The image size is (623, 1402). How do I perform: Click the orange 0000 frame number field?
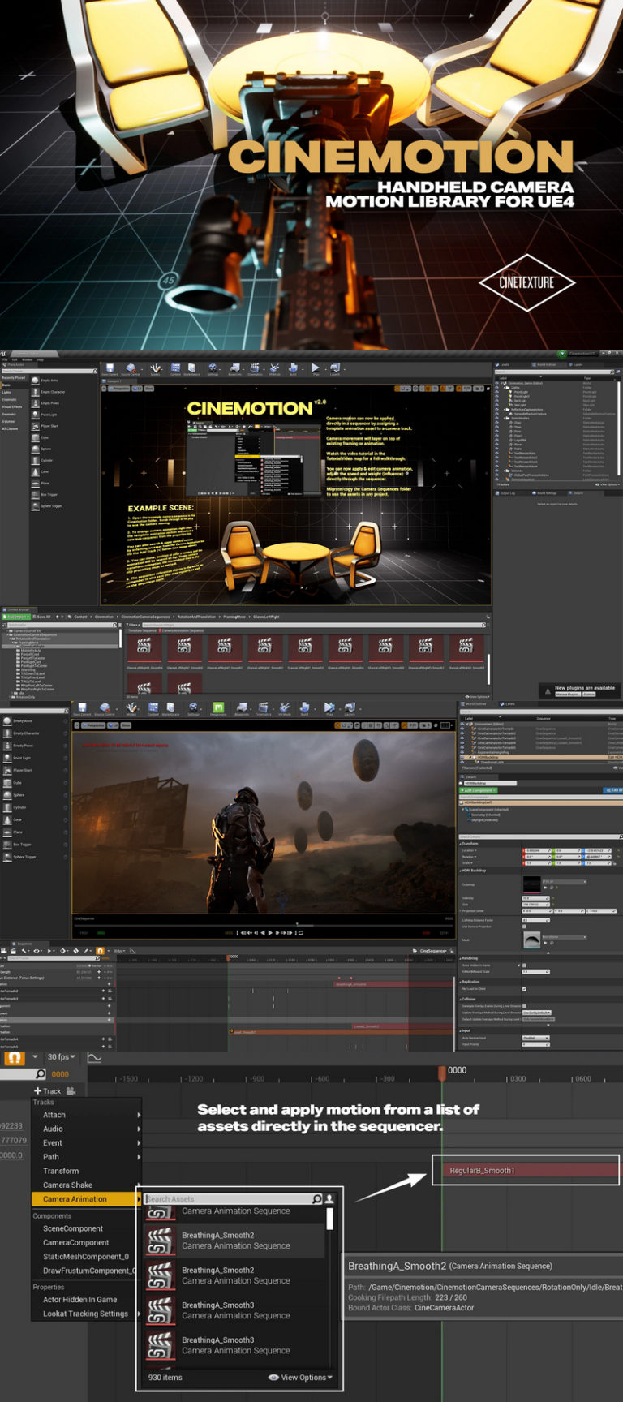[61, 1074]
